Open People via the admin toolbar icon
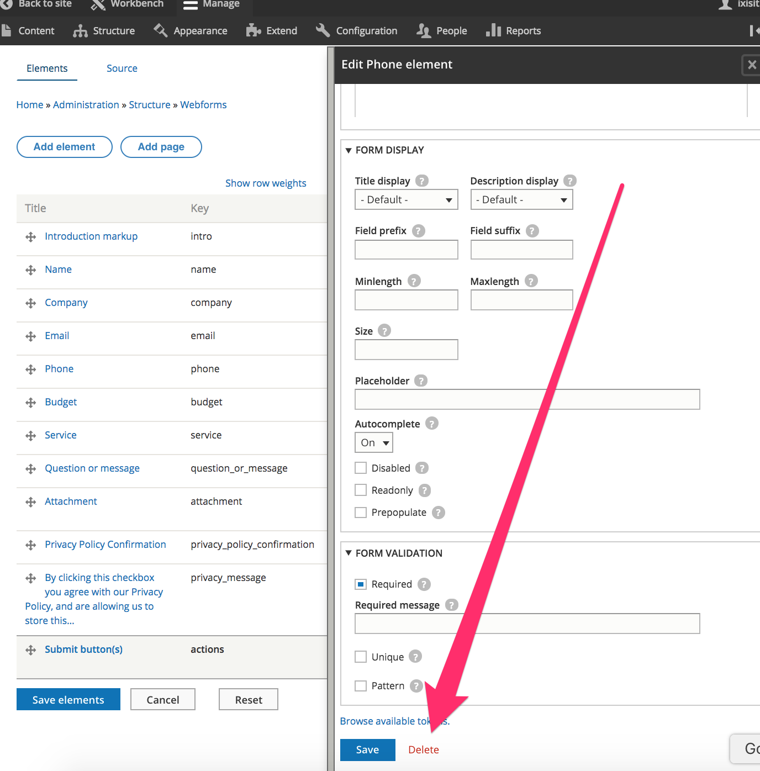This screenshot has height=771, width=760. point(423,30)
